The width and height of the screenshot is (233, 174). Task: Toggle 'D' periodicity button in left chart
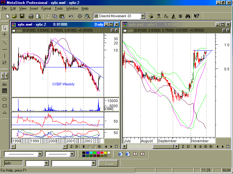pos(77,147)
